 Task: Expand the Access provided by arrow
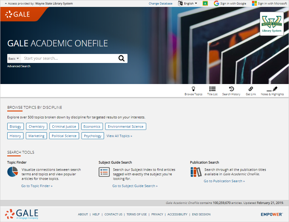[x=6, y=4]
